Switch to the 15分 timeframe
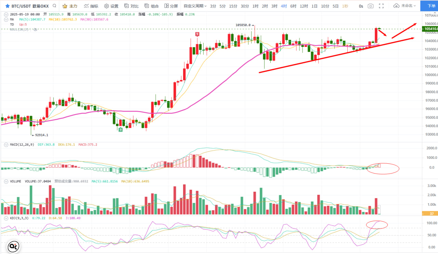438x254 pixels. [233, 6]
